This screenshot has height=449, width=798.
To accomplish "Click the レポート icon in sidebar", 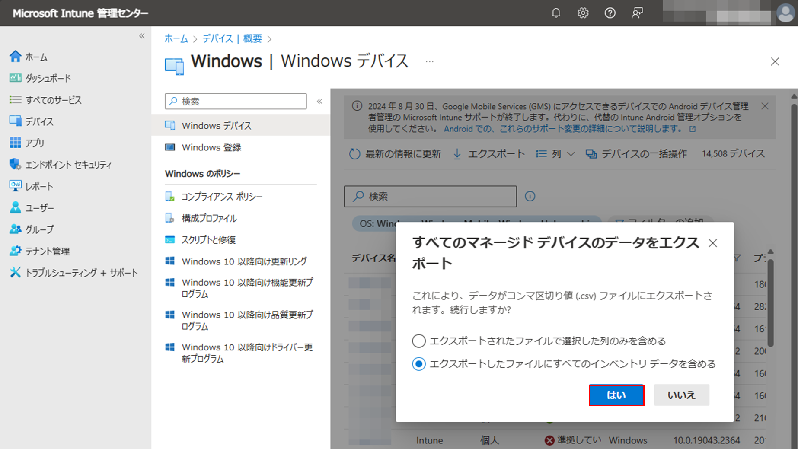I will (15, 186).
